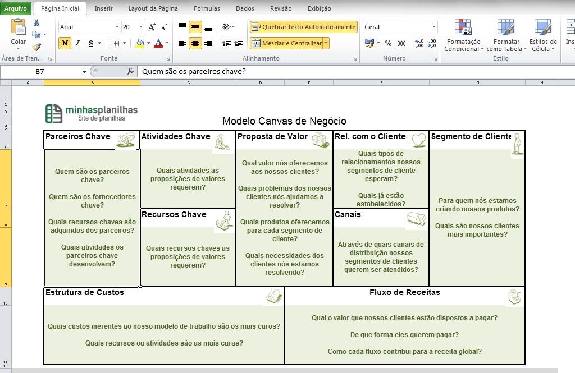
Task: Toggle middle vertical alignment
Action: pyautogui.click(x=195, y=27)
